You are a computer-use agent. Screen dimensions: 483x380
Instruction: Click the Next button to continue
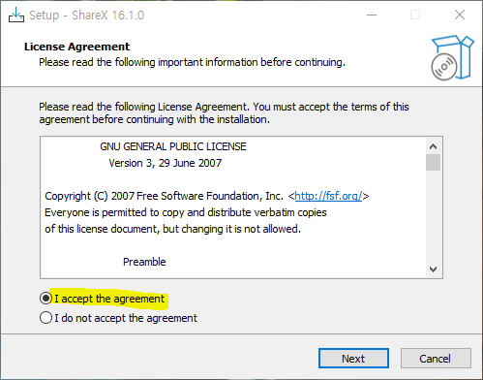353,359
